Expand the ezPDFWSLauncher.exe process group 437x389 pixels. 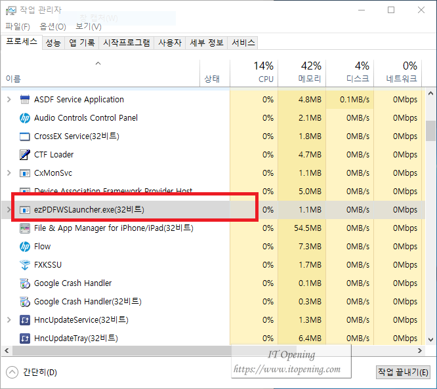pyautogui.click(x=9, y=209)
